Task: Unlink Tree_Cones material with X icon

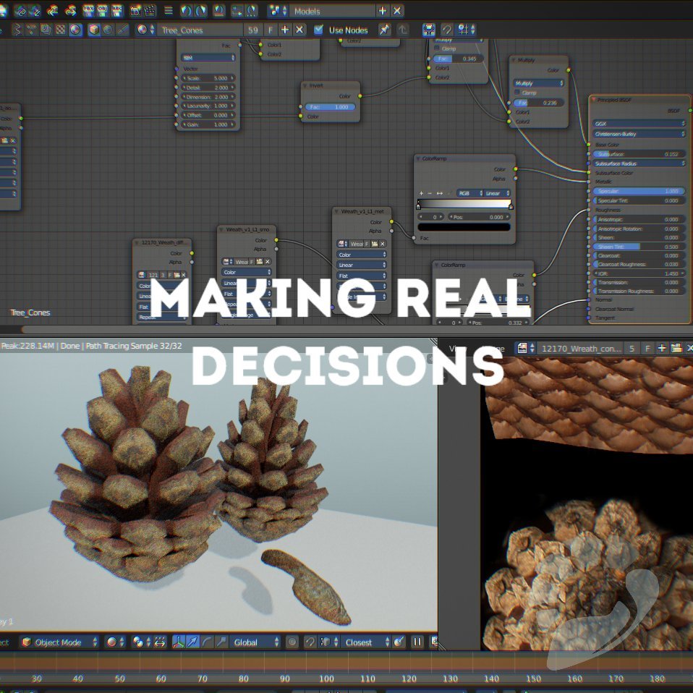Action: point(299,30)
